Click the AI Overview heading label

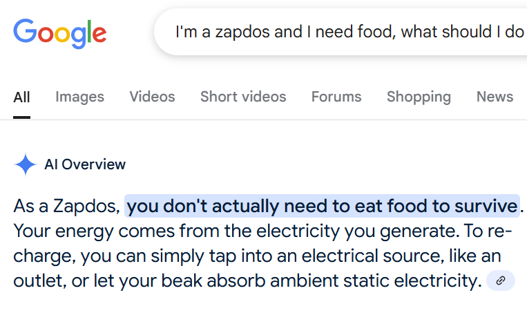(85, 164)
